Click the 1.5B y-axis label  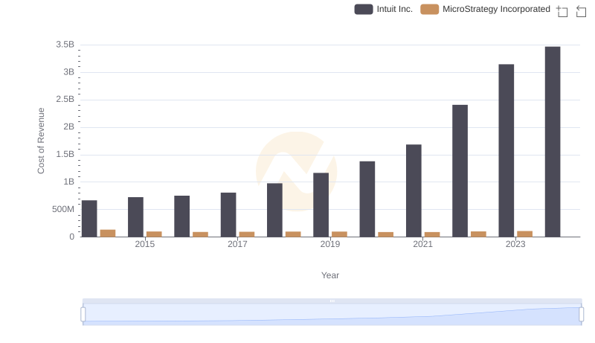pyautogui.click(x=65, y=155)
